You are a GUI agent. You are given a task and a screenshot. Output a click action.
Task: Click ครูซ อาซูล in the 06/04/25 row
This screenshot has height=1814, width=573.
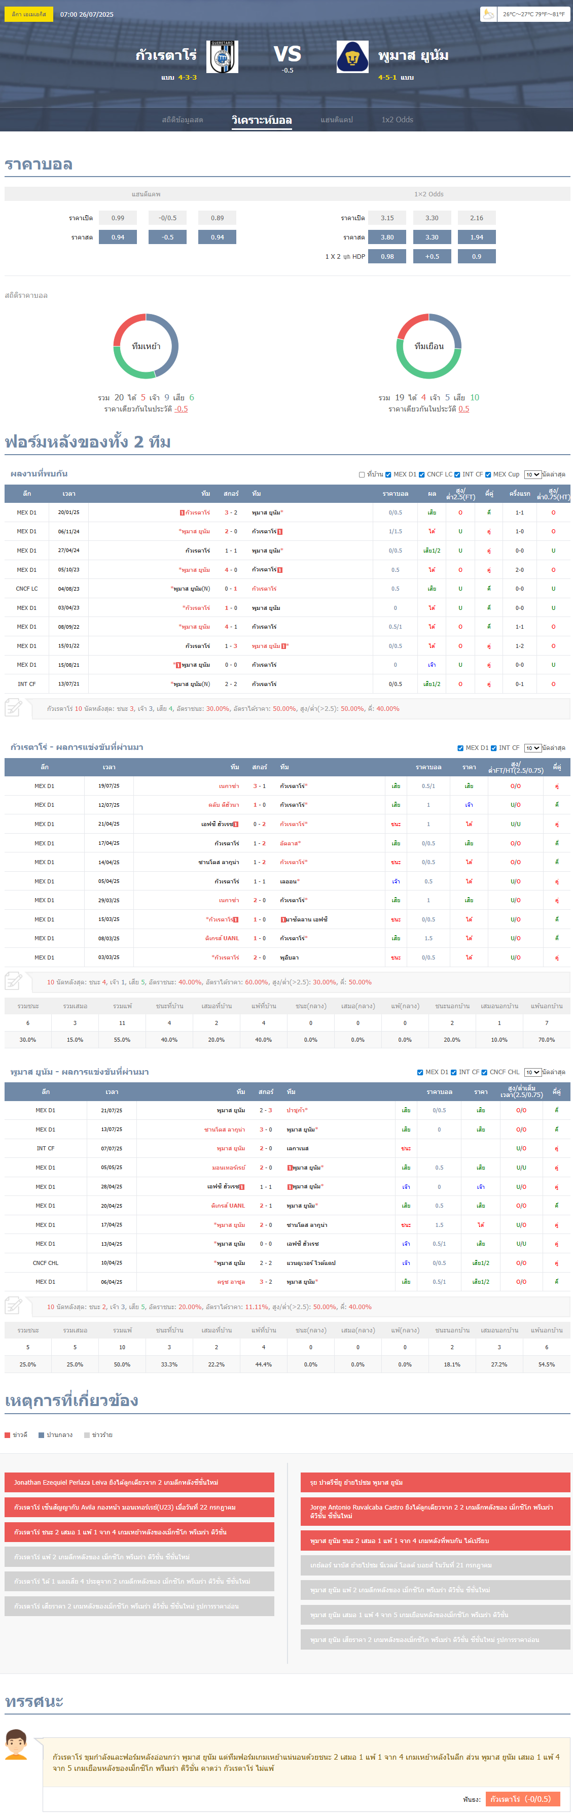point(231,1282)
